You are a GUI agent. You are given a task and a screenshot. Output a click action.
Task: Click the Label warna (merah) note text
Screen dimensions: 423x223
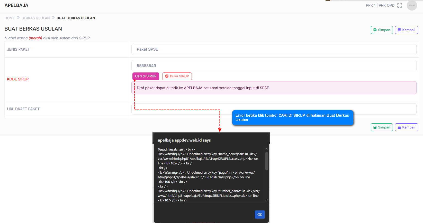point(47,38)
